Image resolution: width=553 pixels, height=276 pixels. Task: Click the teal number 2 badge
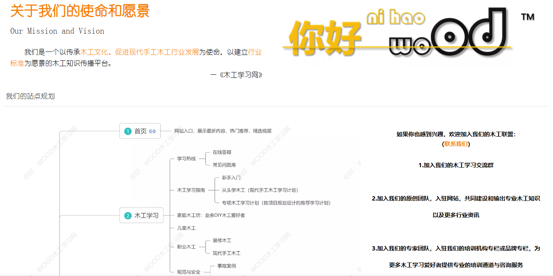pyautogui.click(x=128, y=216)
